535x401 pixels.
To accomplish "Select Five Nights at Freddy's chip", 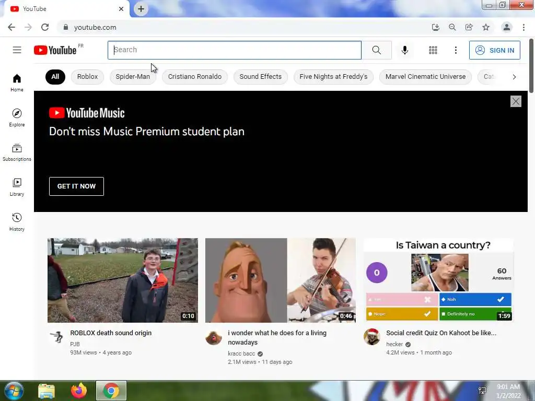I will click(x=333, y=77).
